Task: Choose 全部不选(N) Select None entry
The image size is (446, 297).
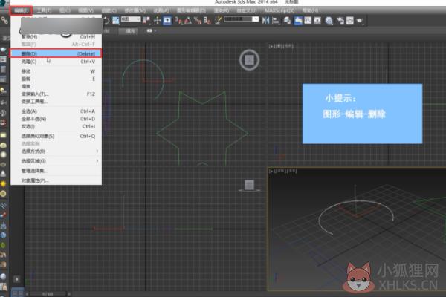Action: pyautogui.click(x=56, y=119)
